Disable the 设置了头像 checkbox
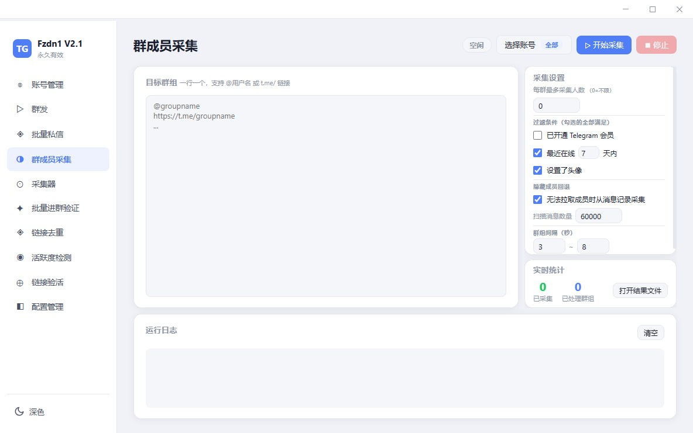Screen dimensions: 693x433 coord(537,170)
